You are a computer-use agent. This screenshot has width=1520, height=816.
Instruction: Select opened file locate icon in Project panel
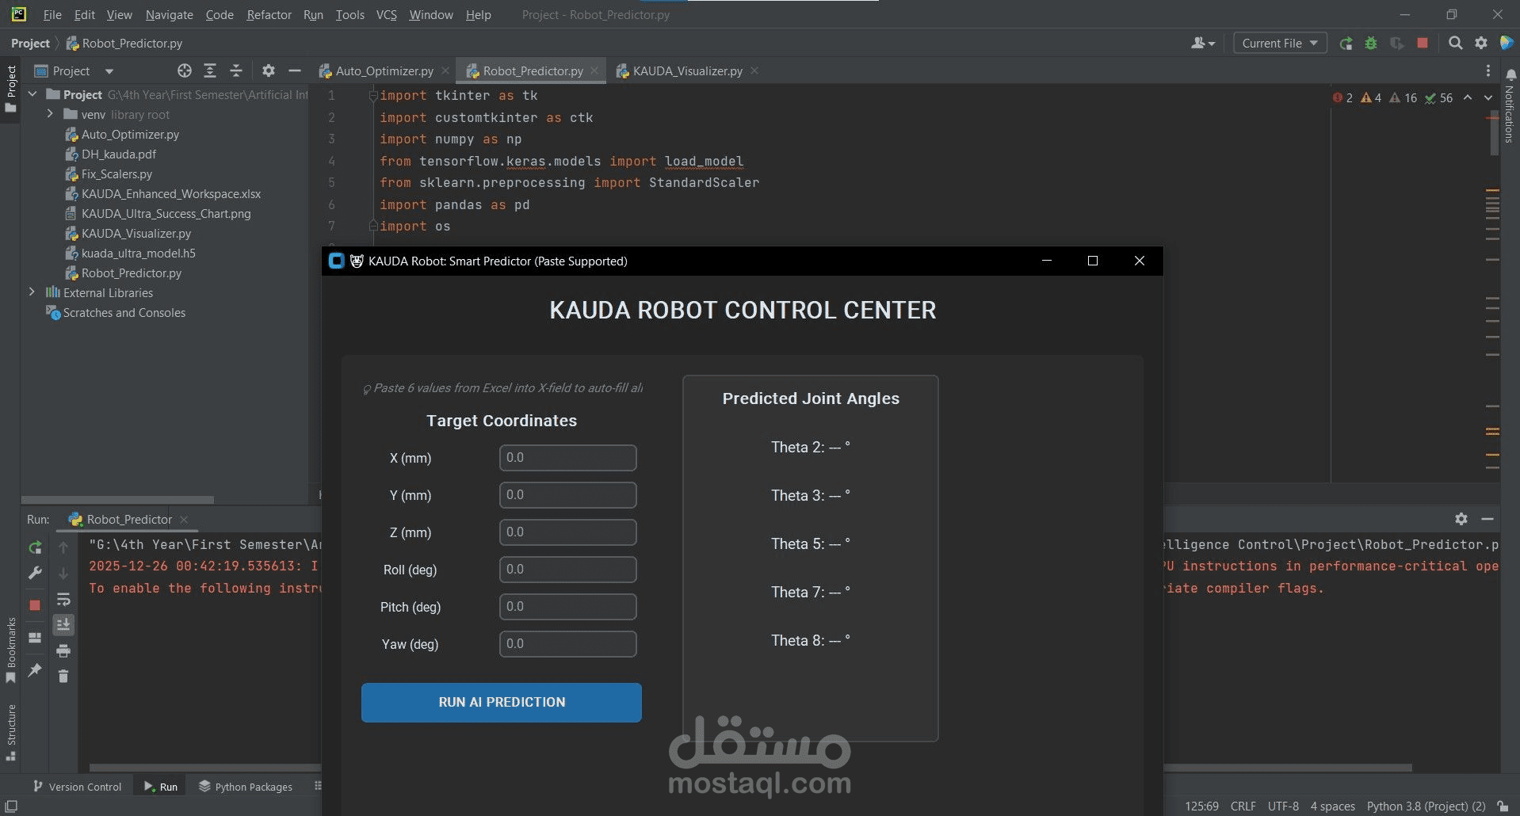185,71
